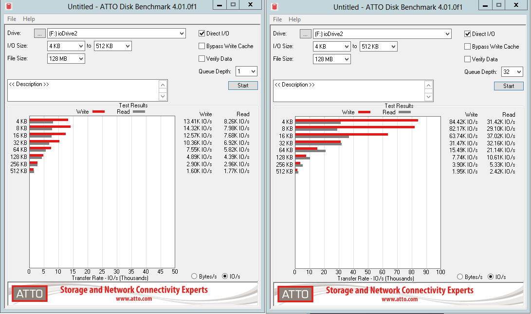Expand File Size dropdown in Queue Depth 1 window

81,58
